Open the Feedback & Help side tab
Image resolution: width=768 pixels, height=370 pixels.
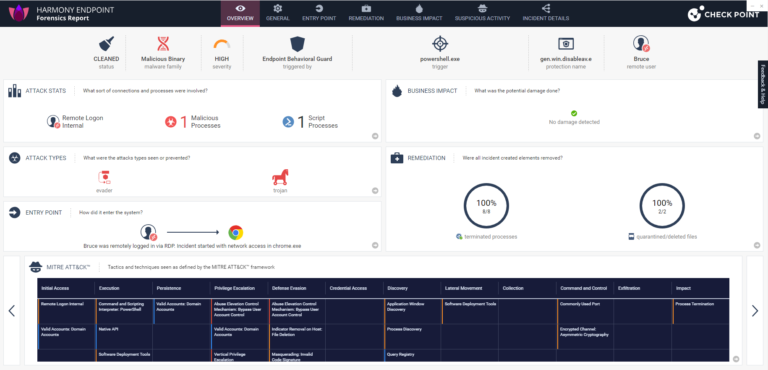click(x=763, y=84)
